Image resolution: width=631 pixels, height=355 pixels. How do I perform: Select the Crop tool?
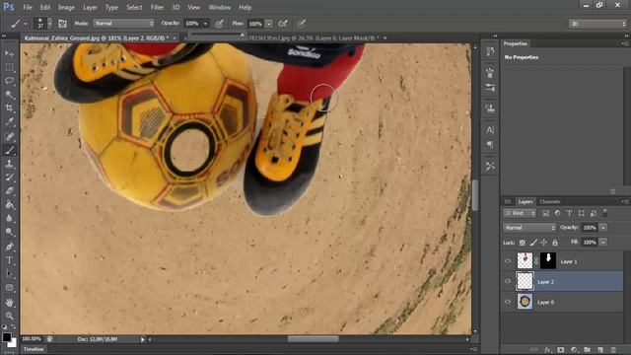[x=9, y=107]
